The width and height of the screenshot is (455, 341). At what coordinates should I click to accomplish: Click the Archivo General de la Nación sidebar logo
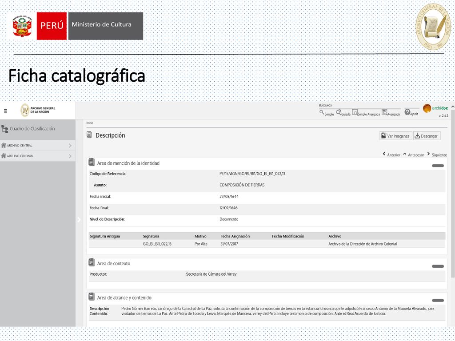tap(38, 110)
